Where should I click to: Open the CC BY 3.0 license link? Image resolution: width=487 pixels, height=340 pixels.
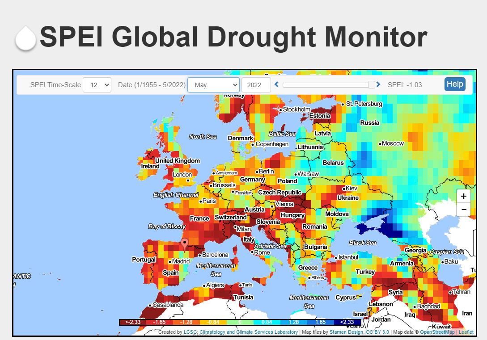point(378,332)
